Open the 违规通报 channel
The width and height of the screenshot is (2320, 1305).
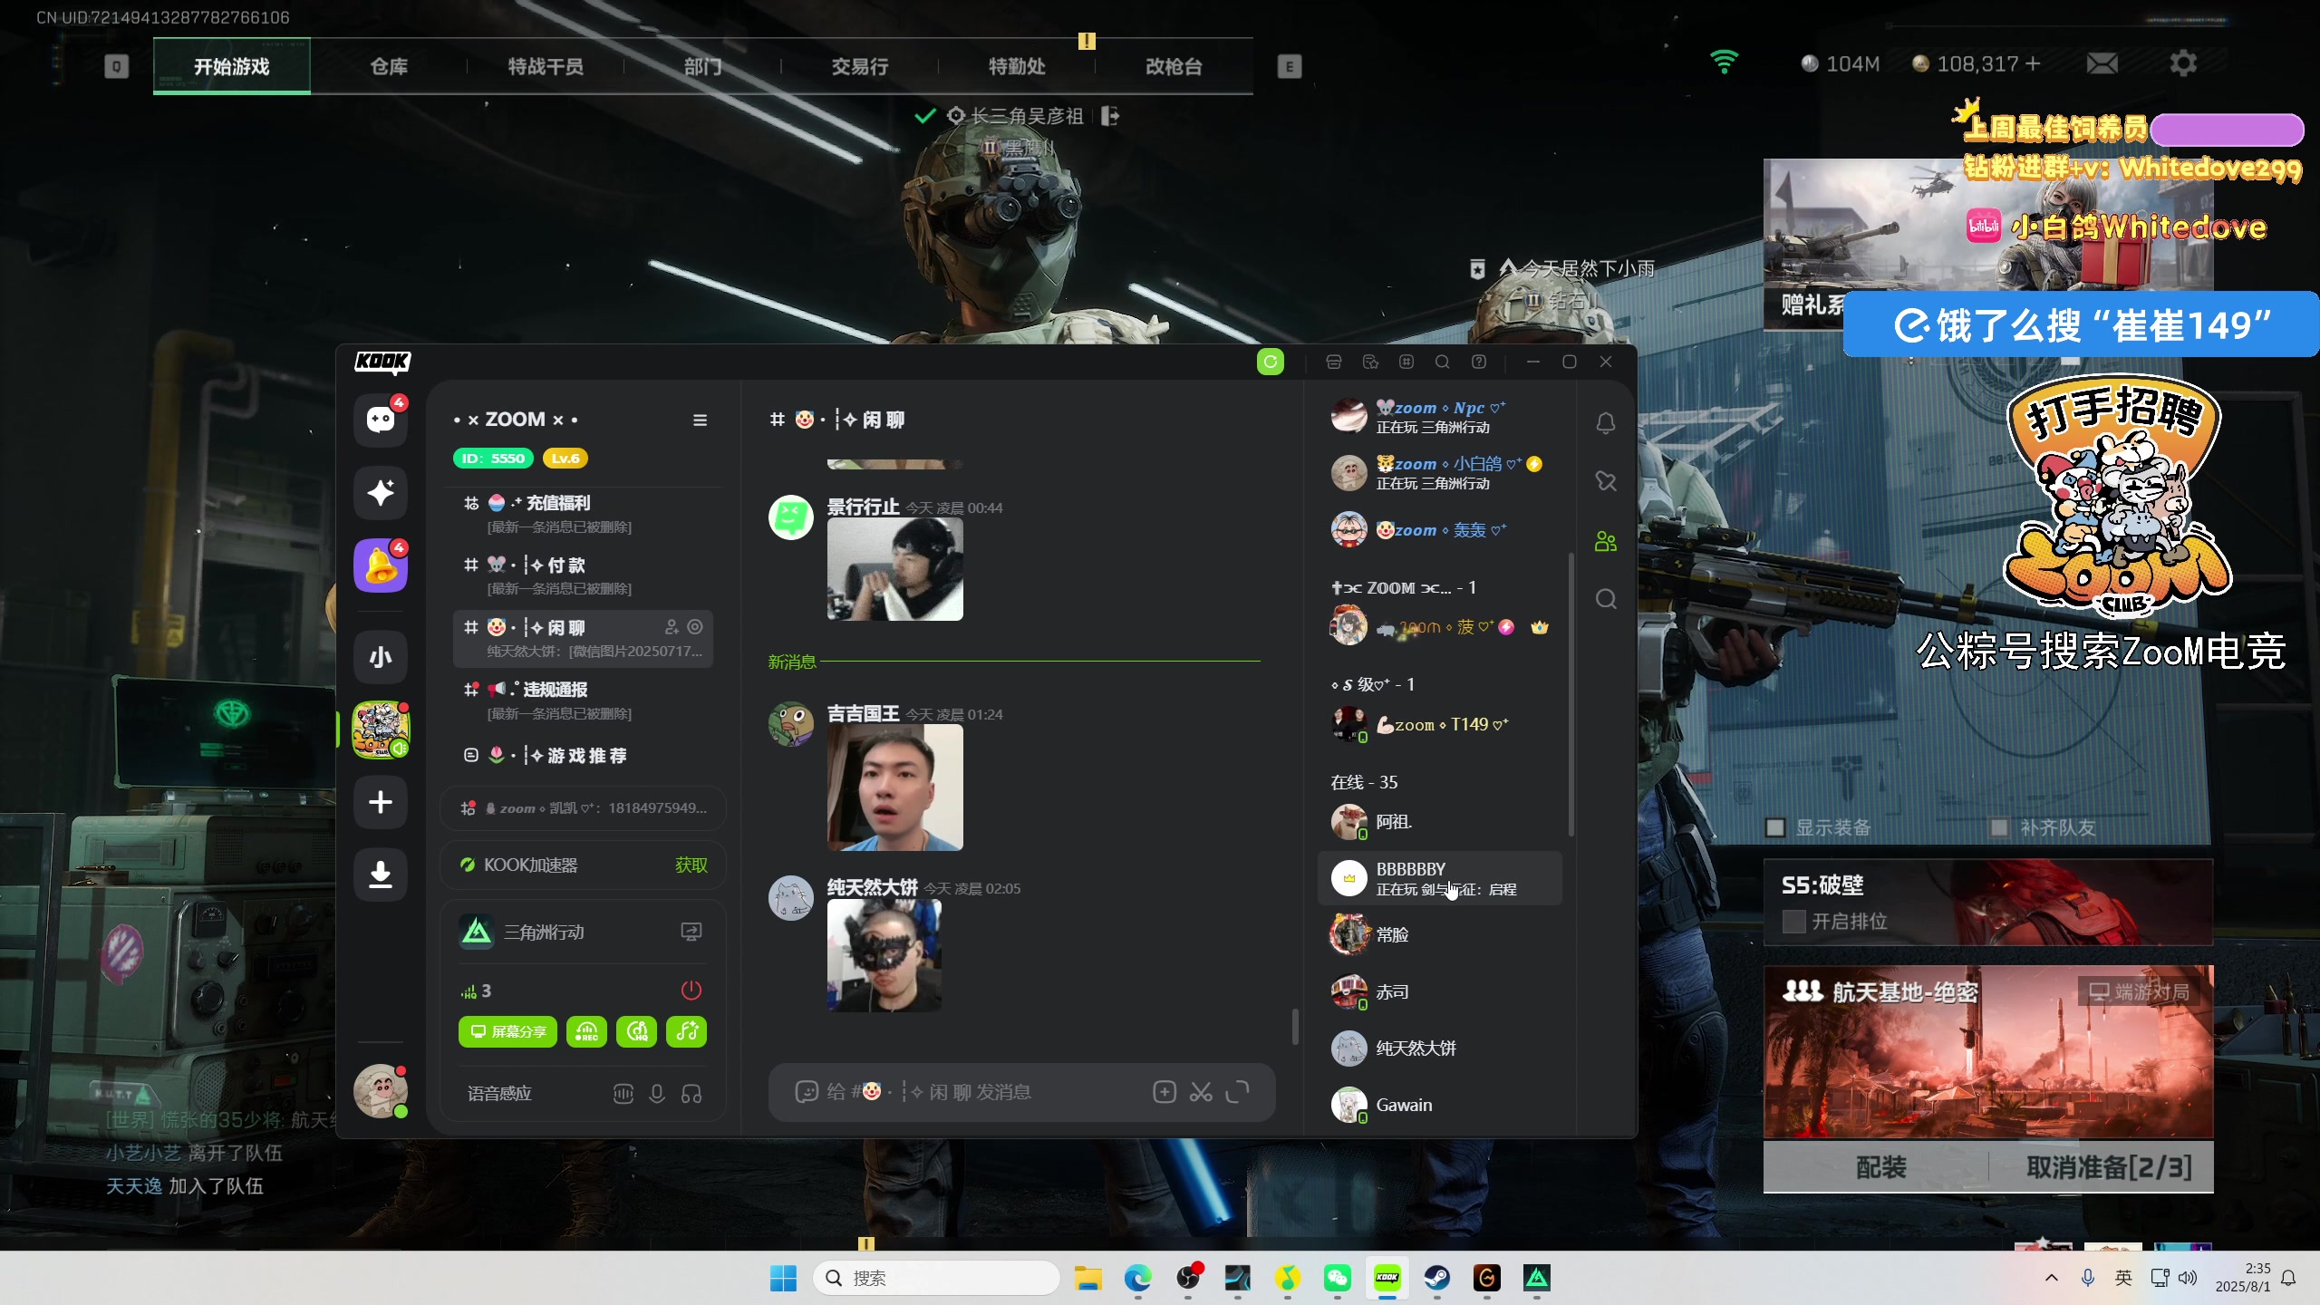(583, 701)
